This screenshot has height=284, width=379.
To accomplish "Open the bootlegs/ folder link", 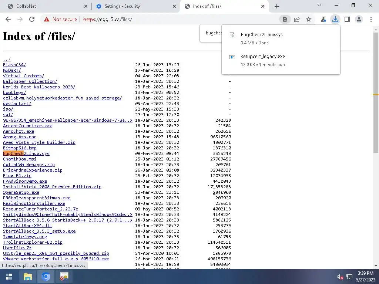I will click(x=14, y=92).
